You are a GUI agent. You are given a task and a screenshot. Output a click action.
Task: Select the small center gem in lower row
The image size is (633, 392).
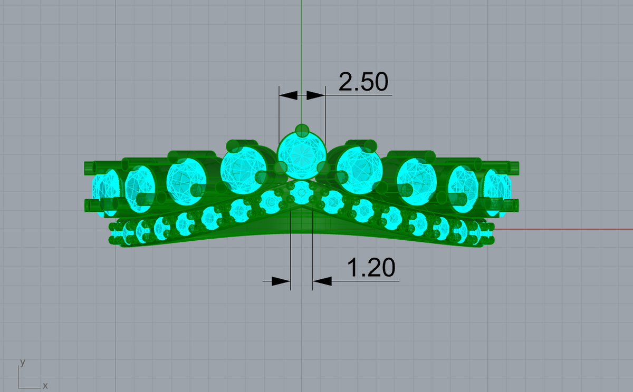tap(301, 192)
